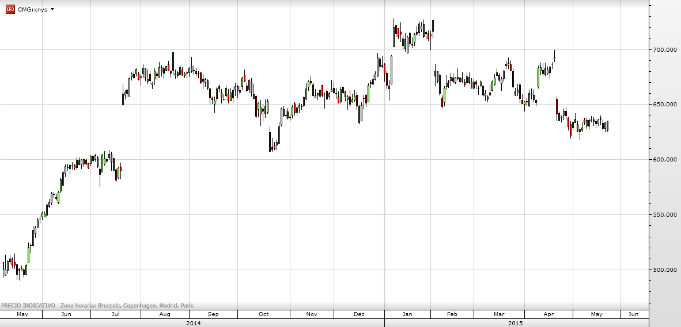
Task: Click the Sep month label on time axis
Action: (213, 314)
